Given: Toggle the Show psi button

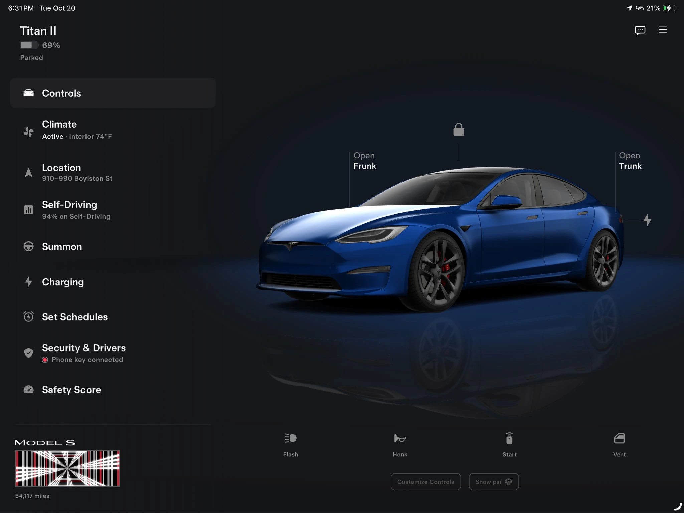Looking at the screenshot, I should point(494,482).
